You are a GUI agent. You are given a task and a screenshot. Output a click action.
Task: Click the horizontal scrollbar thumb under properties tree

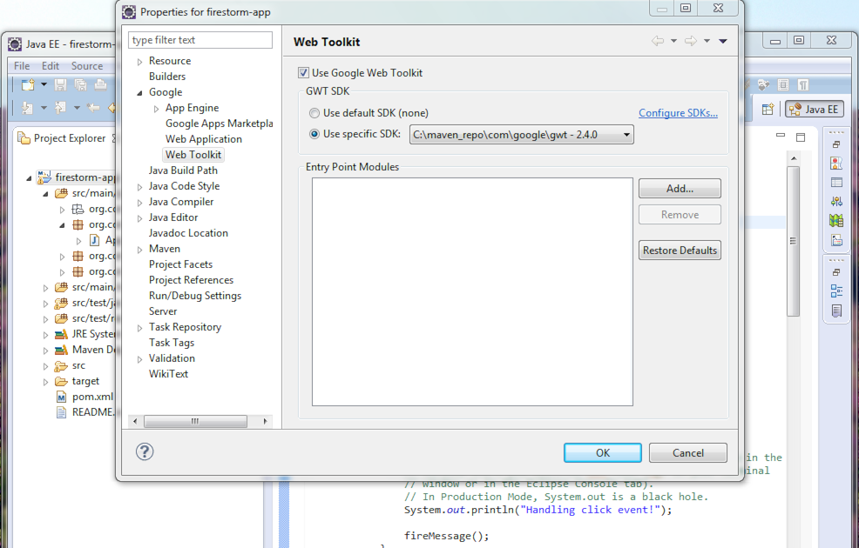195,421
